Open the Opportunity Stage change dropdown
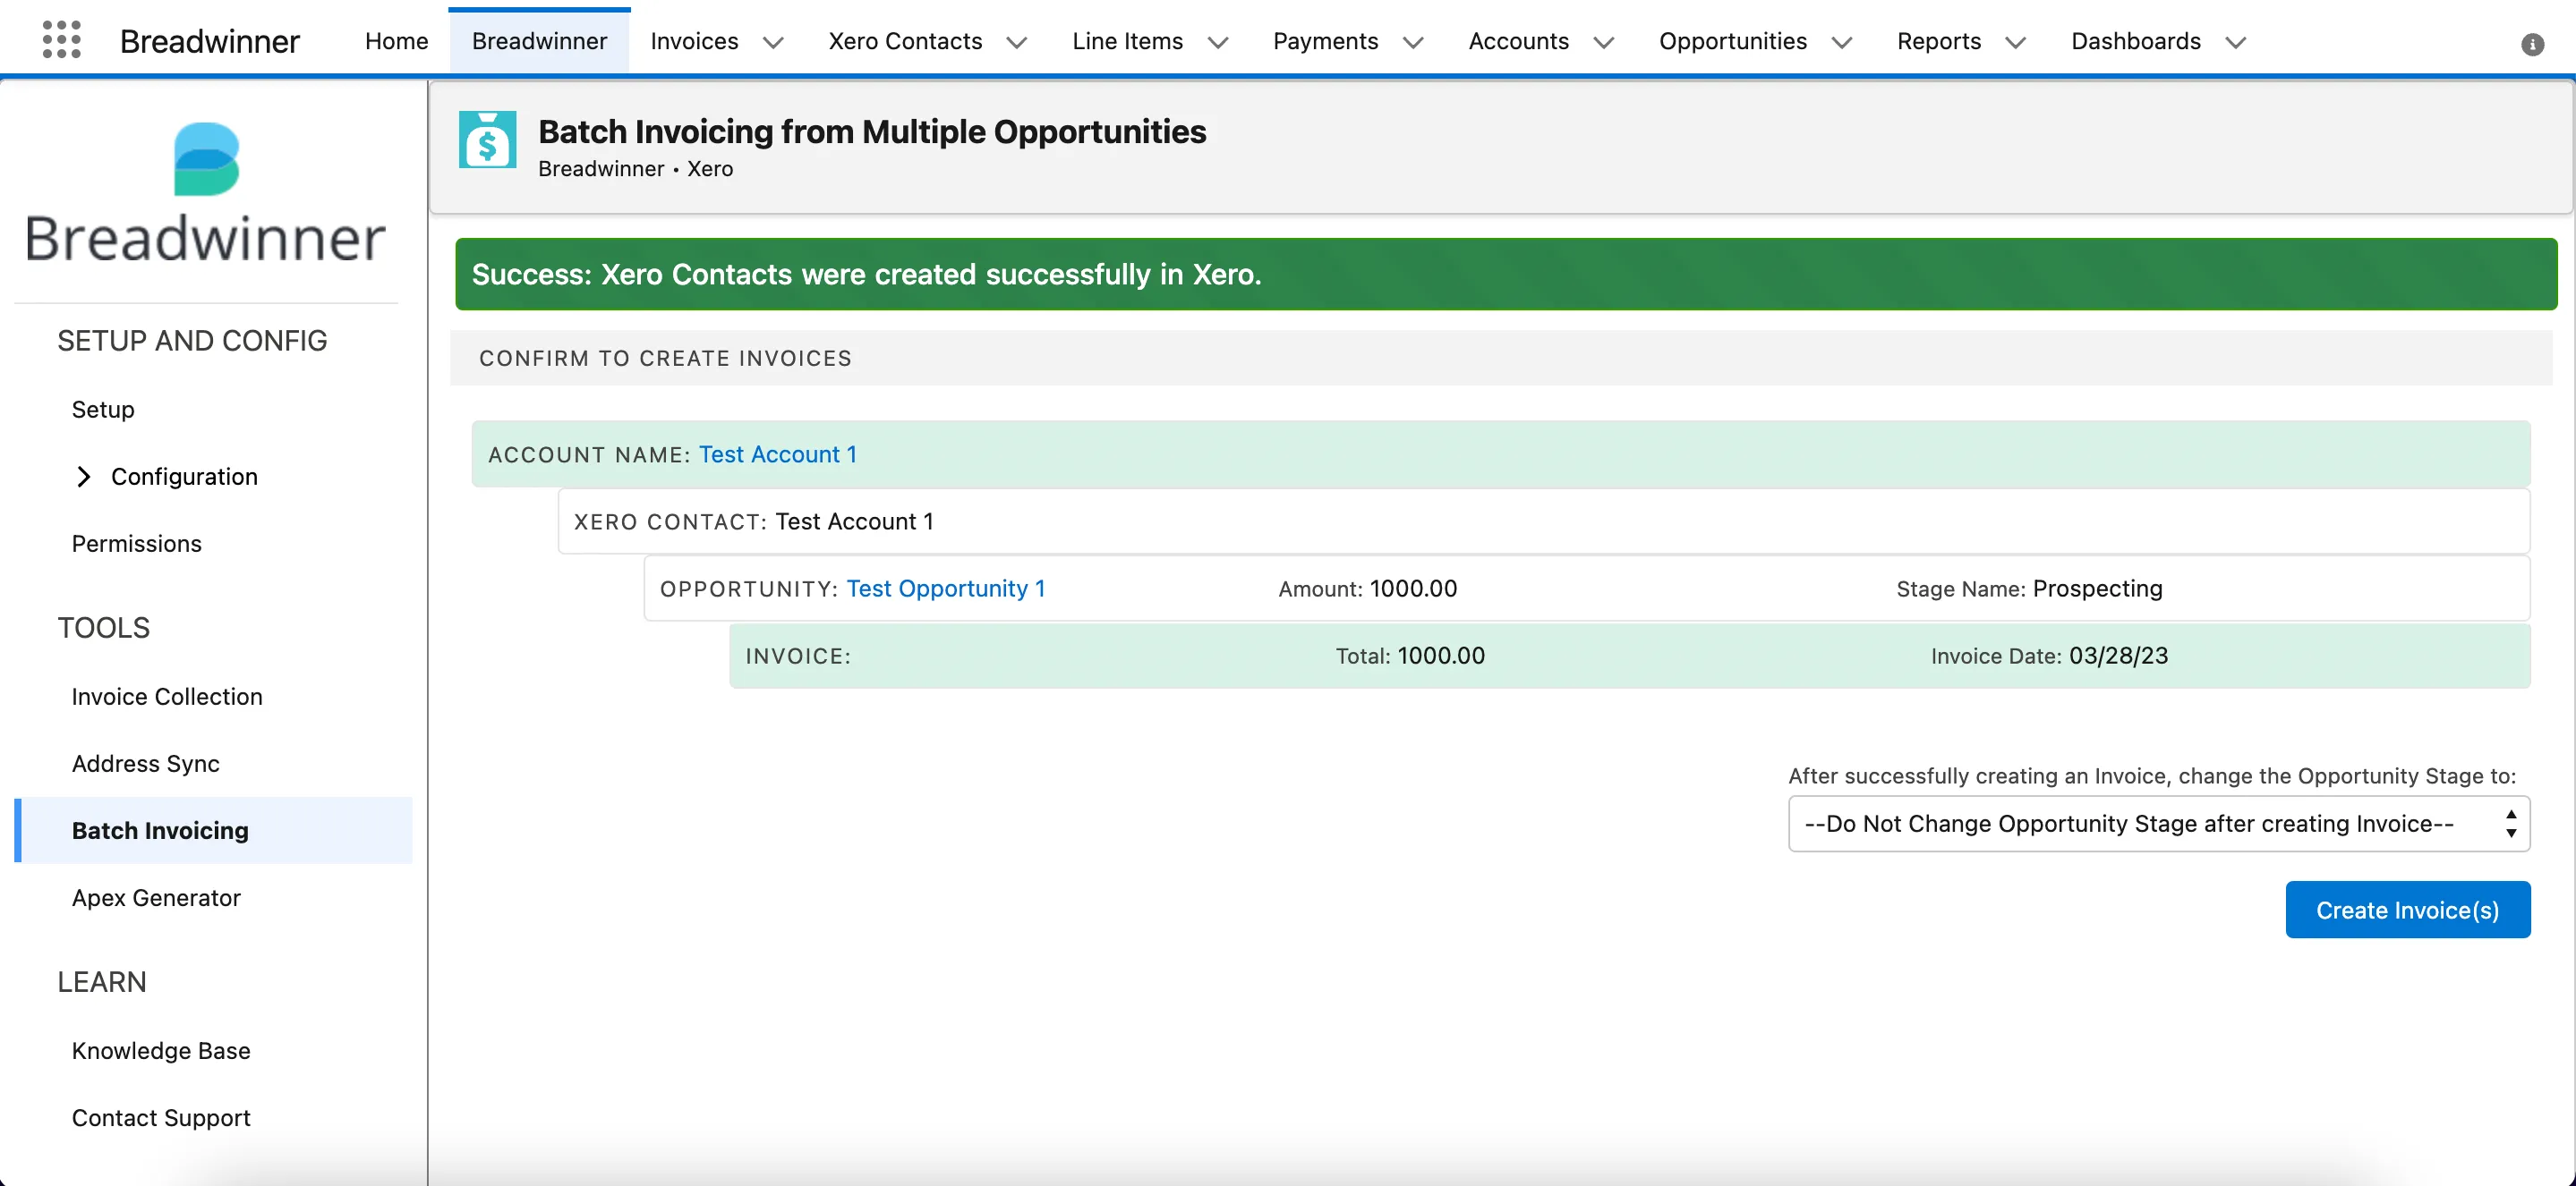2576x1186 pixels. (2159, 823)
